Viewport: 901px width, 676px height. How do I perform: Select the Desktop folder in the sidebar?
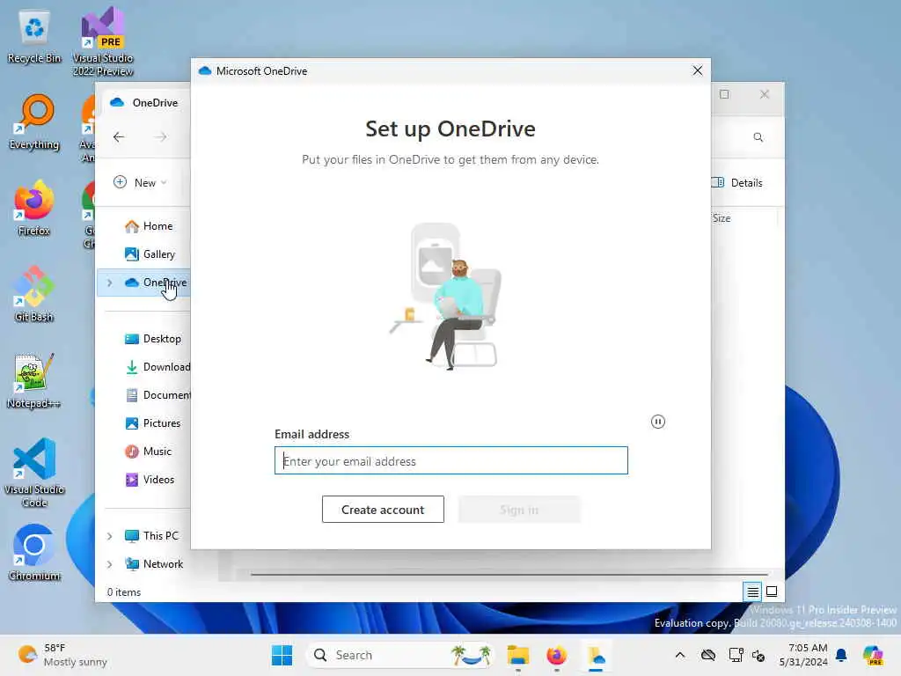[x=153, y=339]
